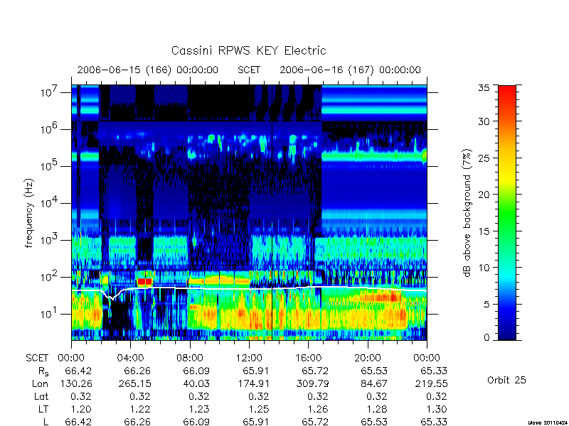Click the color bar tick label 10
Viewport: 569px width, 426px height.
[x=484, y=268]
